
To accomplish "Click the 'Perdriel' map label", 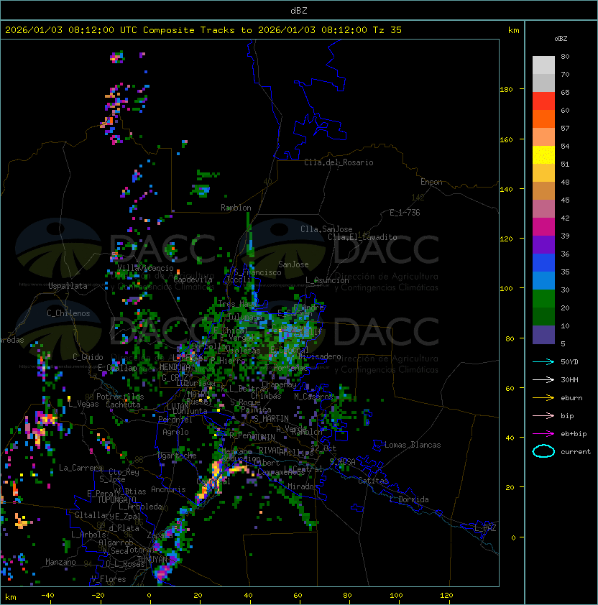I will pyautogui.click(x=175, y=420).
